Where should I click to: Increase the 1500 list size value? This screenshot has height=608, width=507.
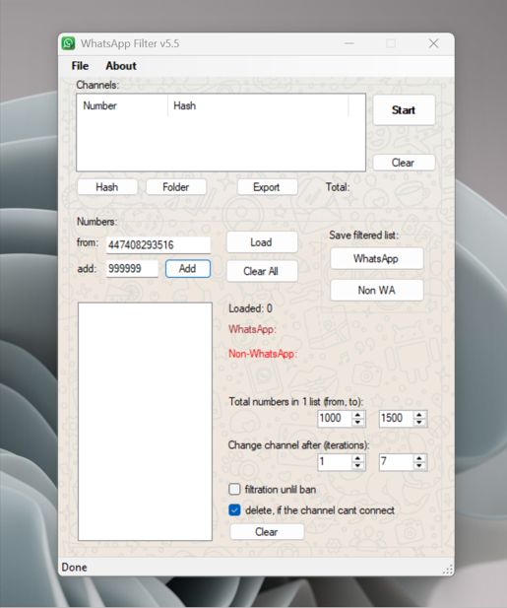point(419,415)
